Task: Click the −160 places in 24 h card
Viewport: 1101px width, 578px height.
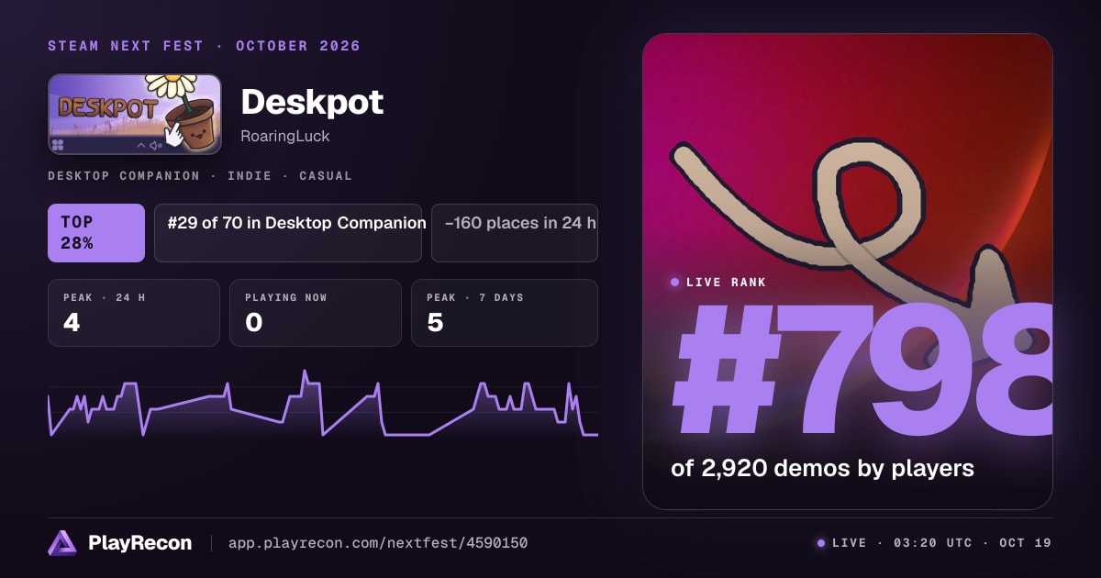Action: click(515, 233)
